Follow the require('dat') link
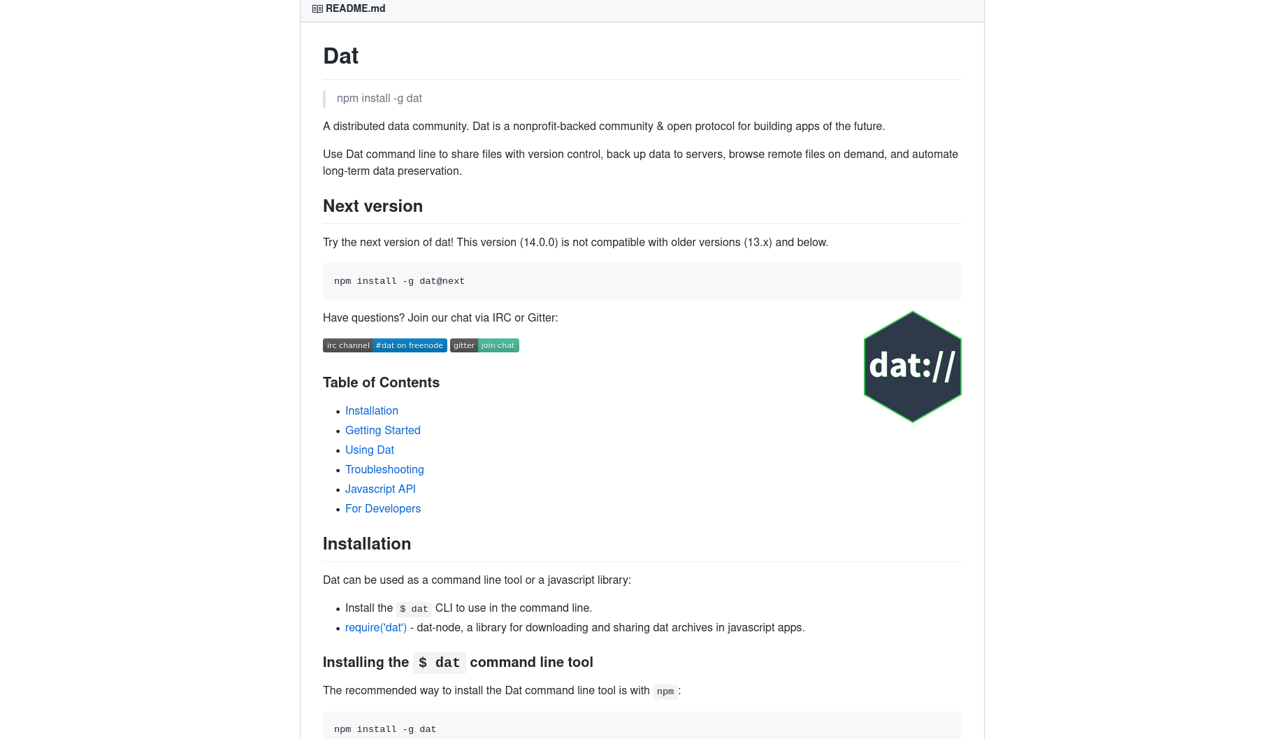Viewport: 1286px width, 739px height. click(x=376, y=628)
